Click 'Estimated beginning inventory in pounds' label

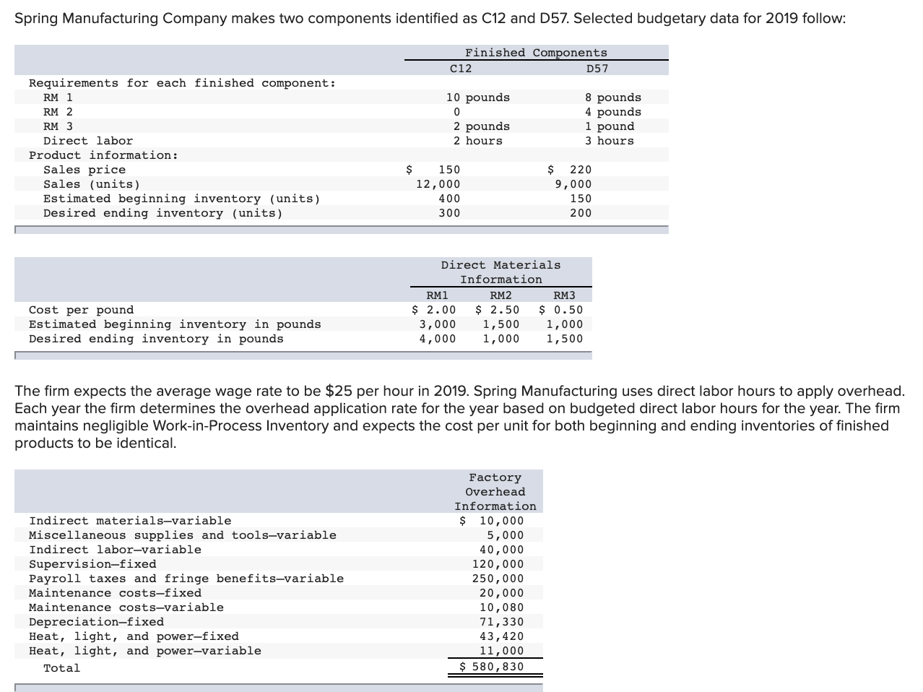175,324
